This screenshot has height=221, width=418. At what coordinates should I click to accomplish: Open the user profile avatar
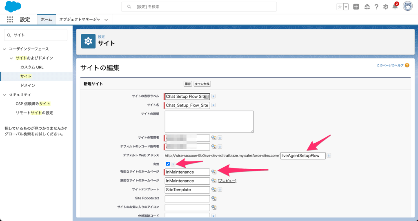[408, 7]
